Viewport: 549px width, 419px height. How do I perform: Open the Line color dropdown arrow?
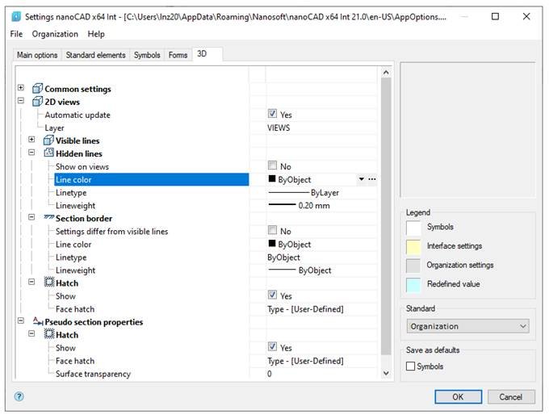pyautogui.click(x=362, y=179)
